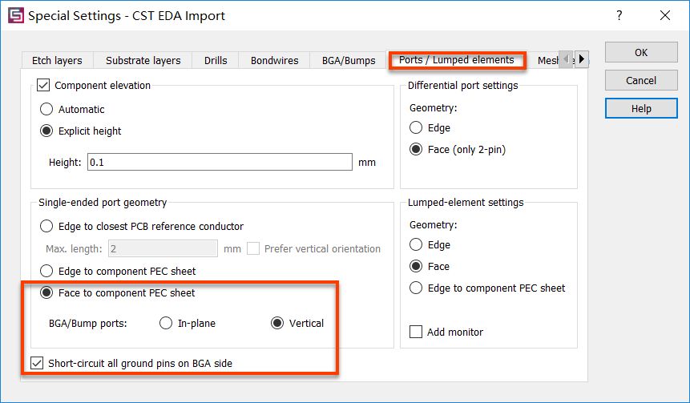Image resolution: width=690 pixels, height=403 pixels.
Task: Click the 'Lumped-element settings' group title
Action: click(x=466, y=203)
